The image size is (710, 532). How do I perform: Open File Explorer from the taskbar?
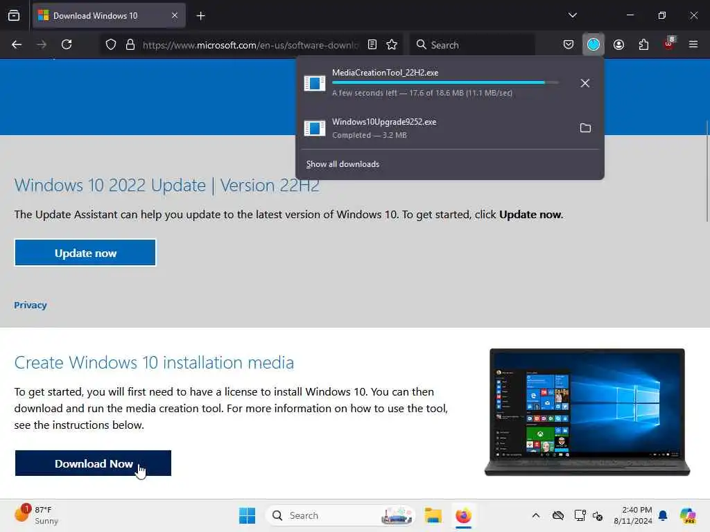tap(433, 515)
